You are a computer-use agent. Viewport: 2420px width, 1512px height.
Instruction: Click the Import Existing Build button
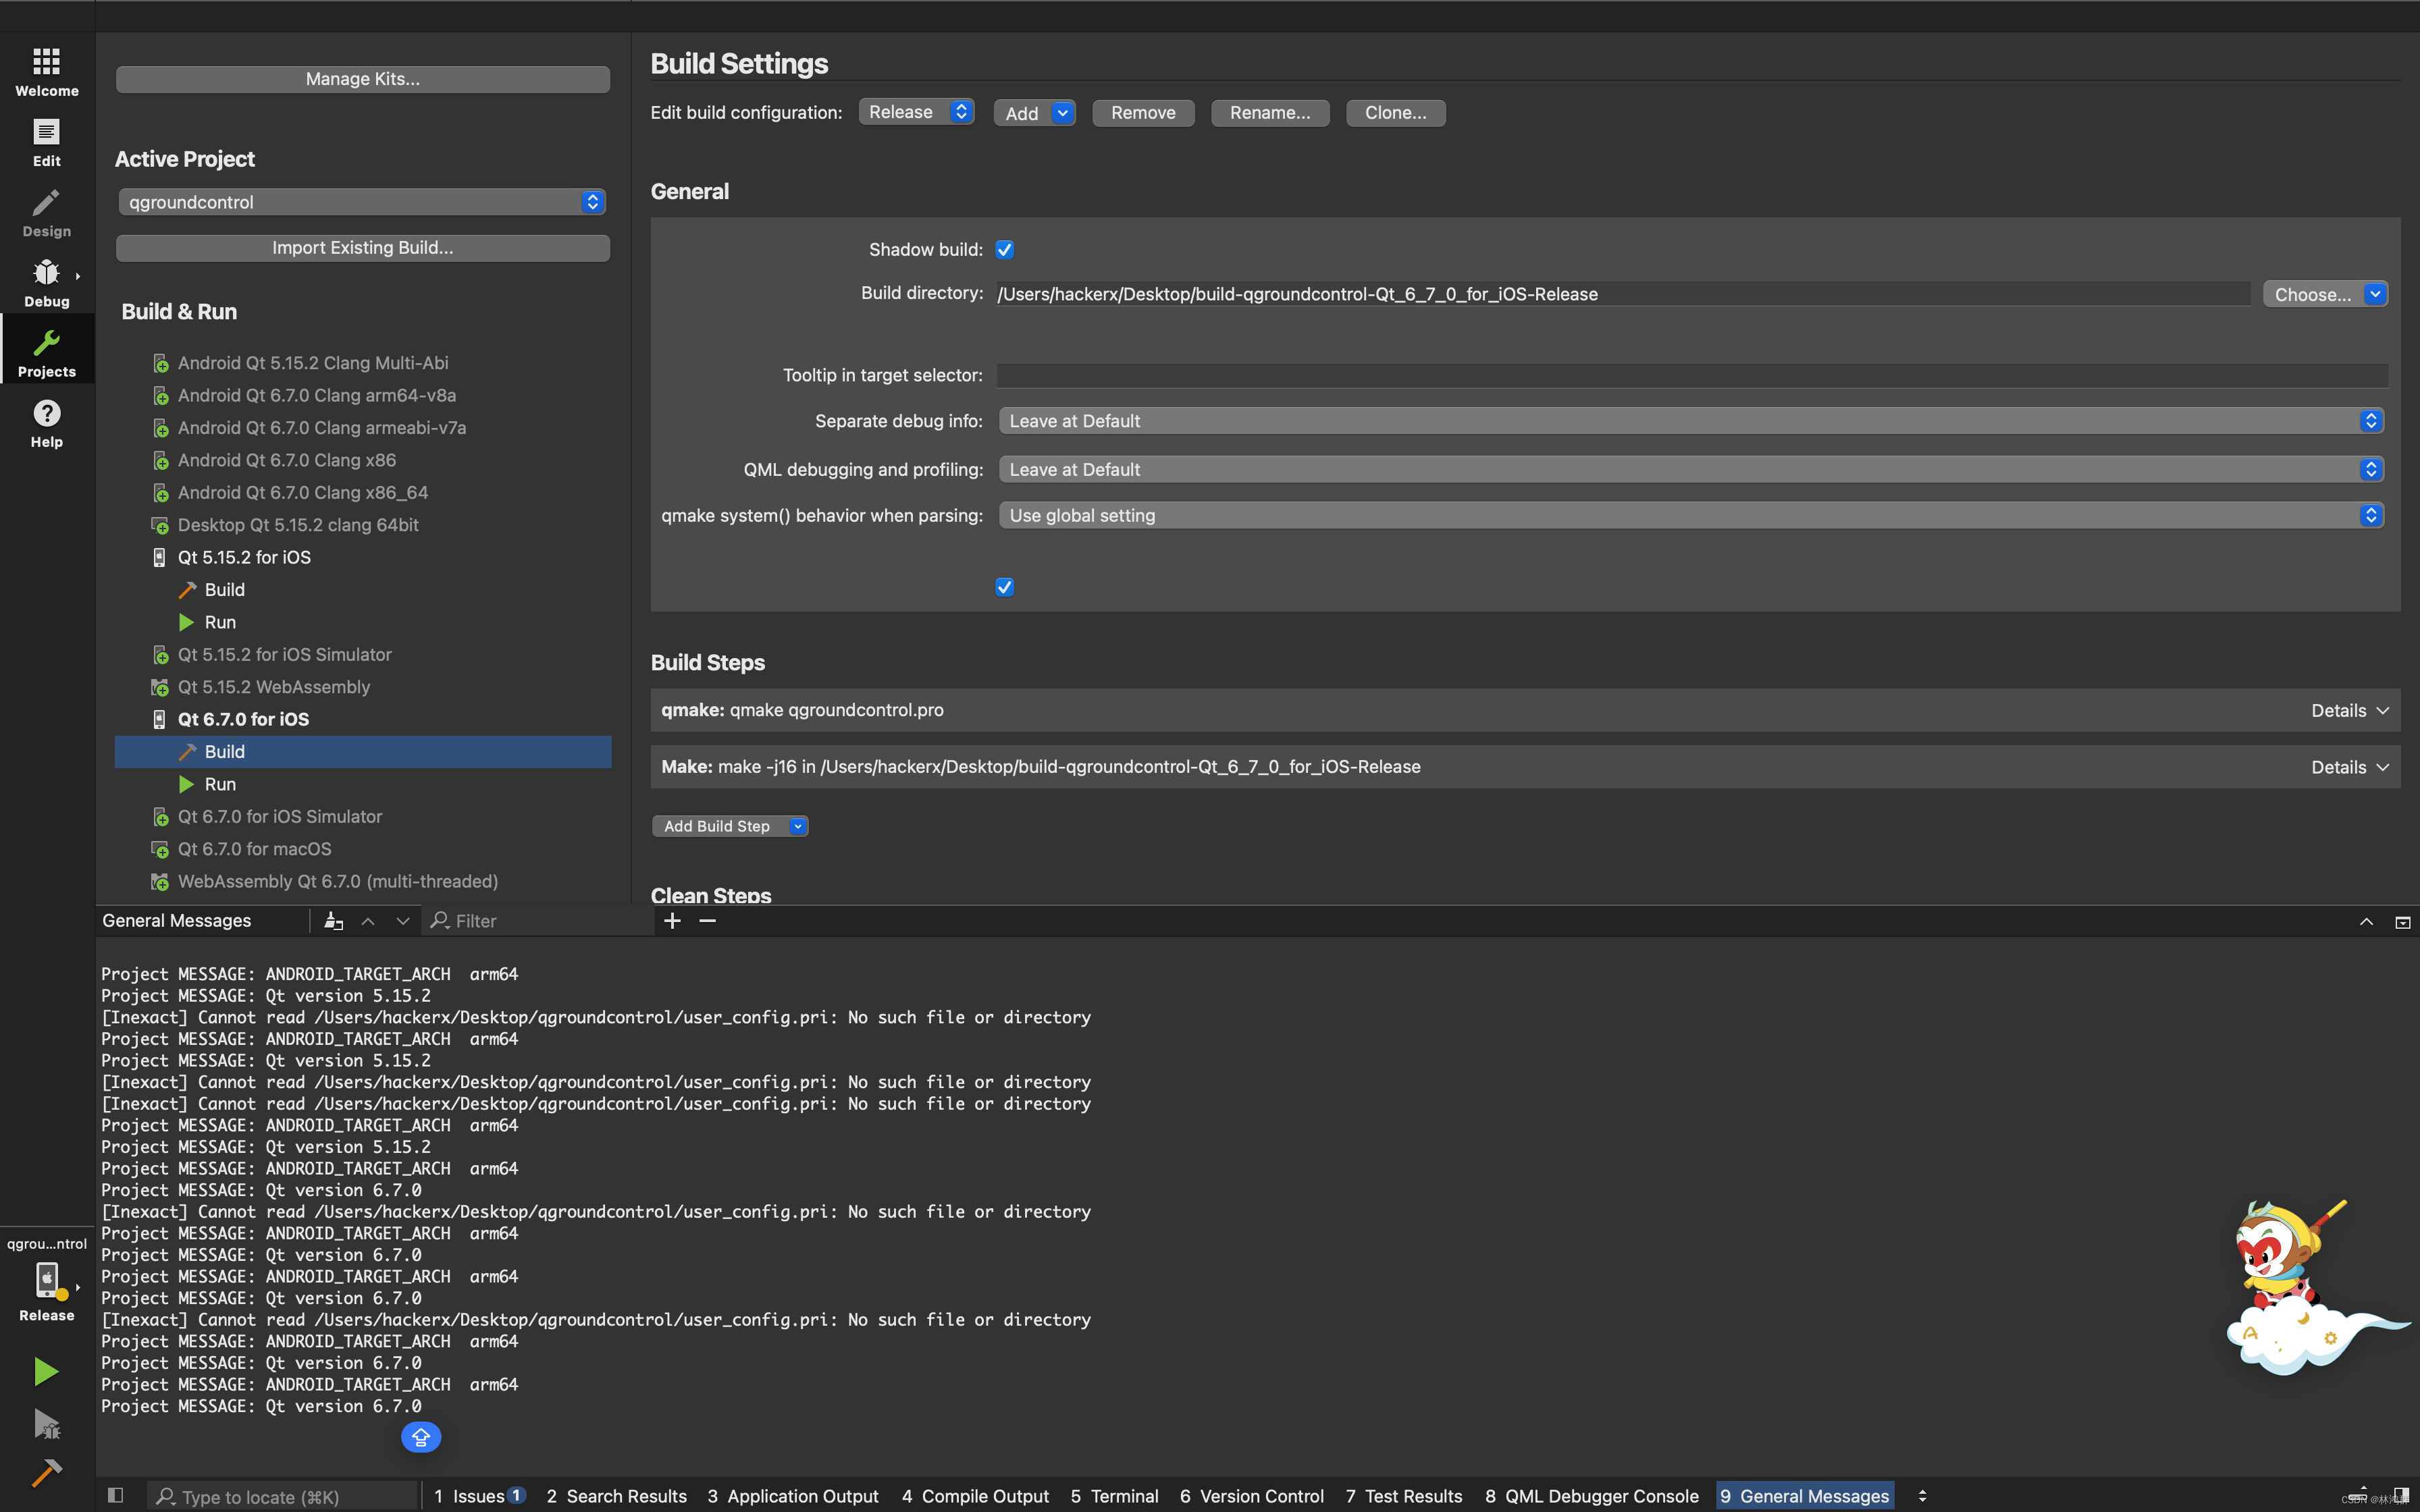[362, 248]
